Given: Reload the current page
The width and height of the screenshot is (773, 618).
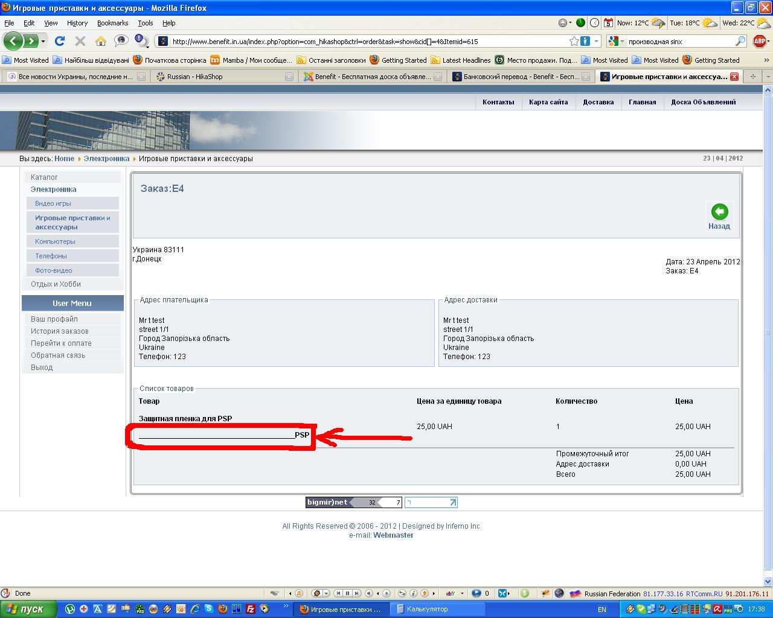Looking at the screenshot, I should [59, 41].
